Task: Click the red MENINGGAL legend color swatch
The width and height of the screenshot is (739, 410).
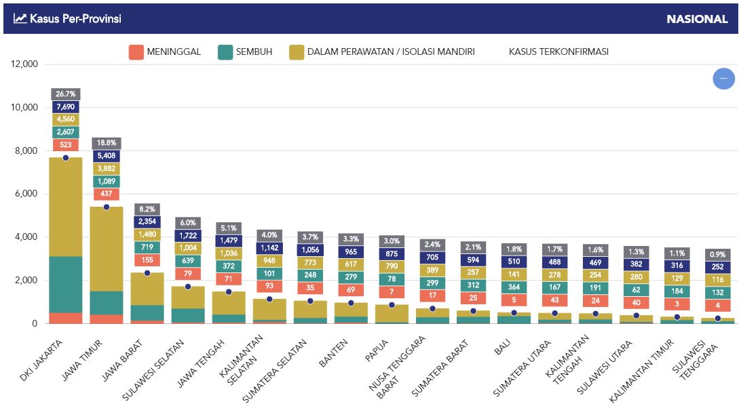Action: pyautogui.click(x=136, y=52)
